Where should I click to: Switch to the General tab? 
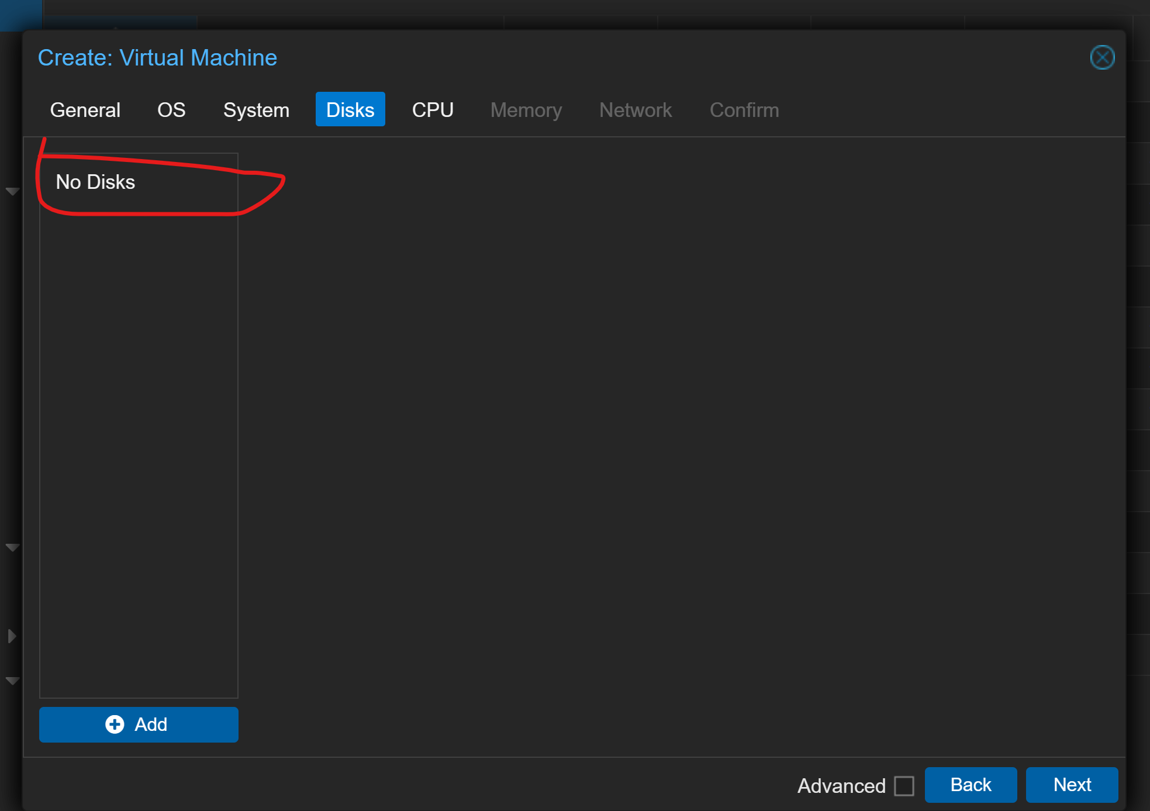coord(85,110)
